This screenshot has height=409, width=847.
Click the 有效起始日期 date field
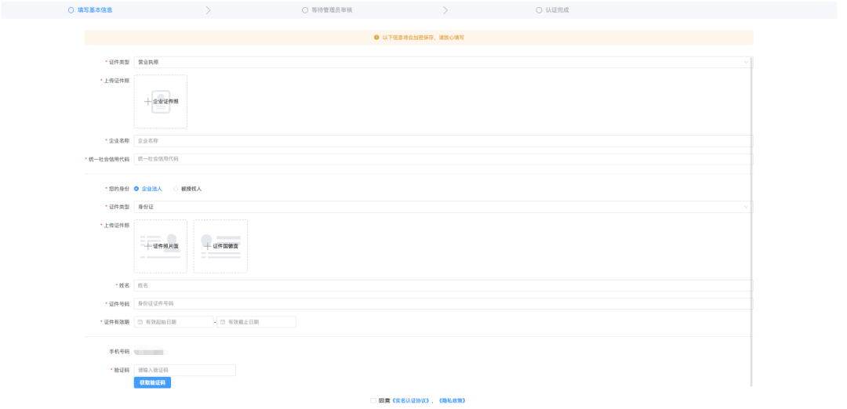pyautogui.click(x=174, y=321)
